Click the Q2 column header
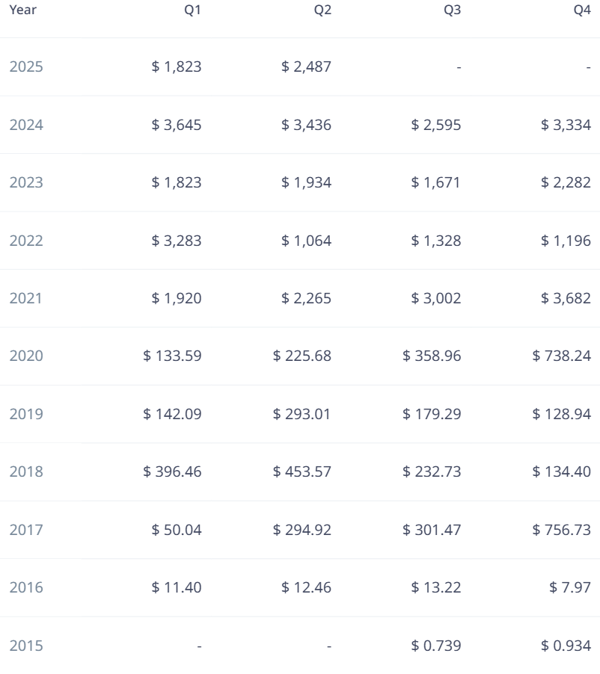The height and width of the screenshot is (674, 600). [322, 10]
